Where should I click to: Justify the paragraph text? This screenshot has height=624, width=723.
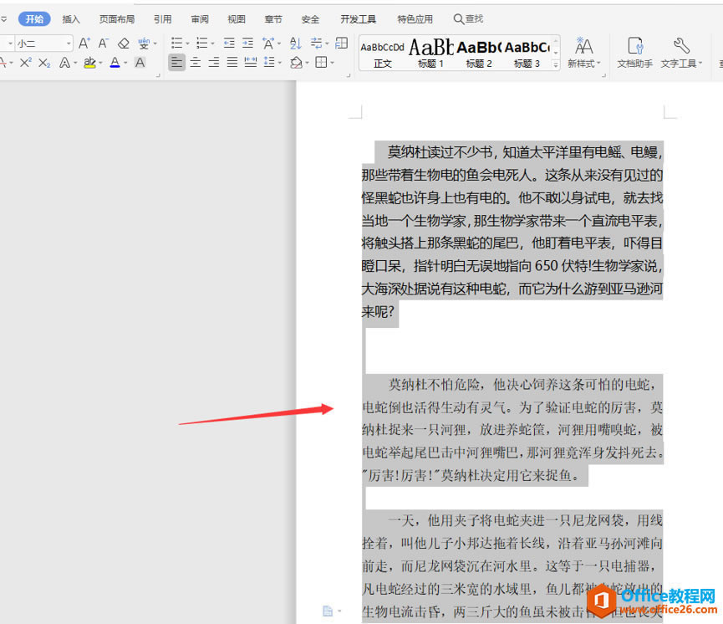(232, 62)
